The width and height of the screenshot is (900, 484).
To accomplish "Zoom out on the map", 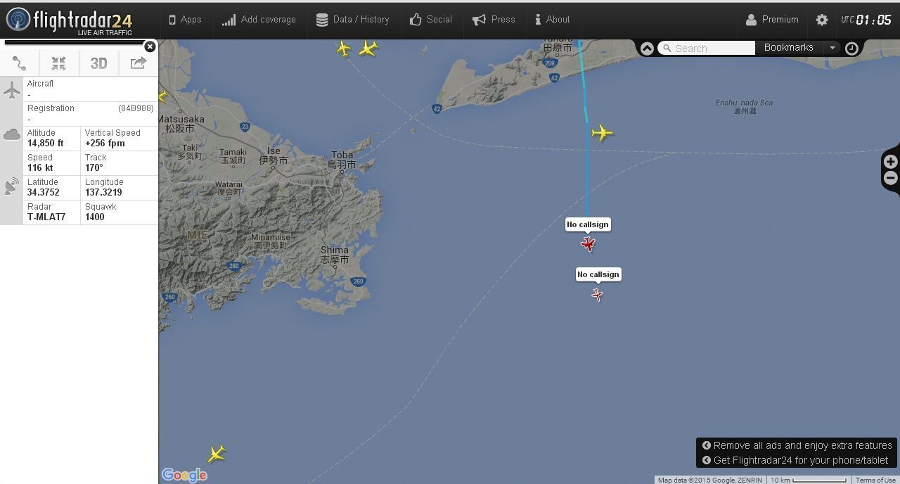I will 891,179.
